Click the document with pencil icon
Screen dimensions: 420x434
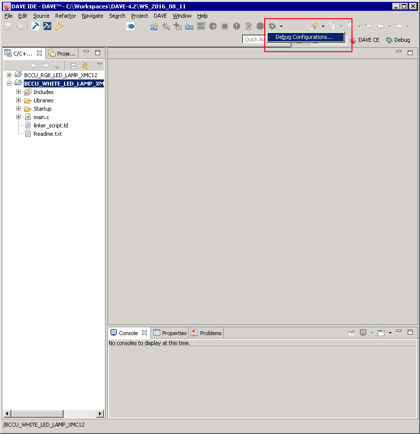coord(248,26)
